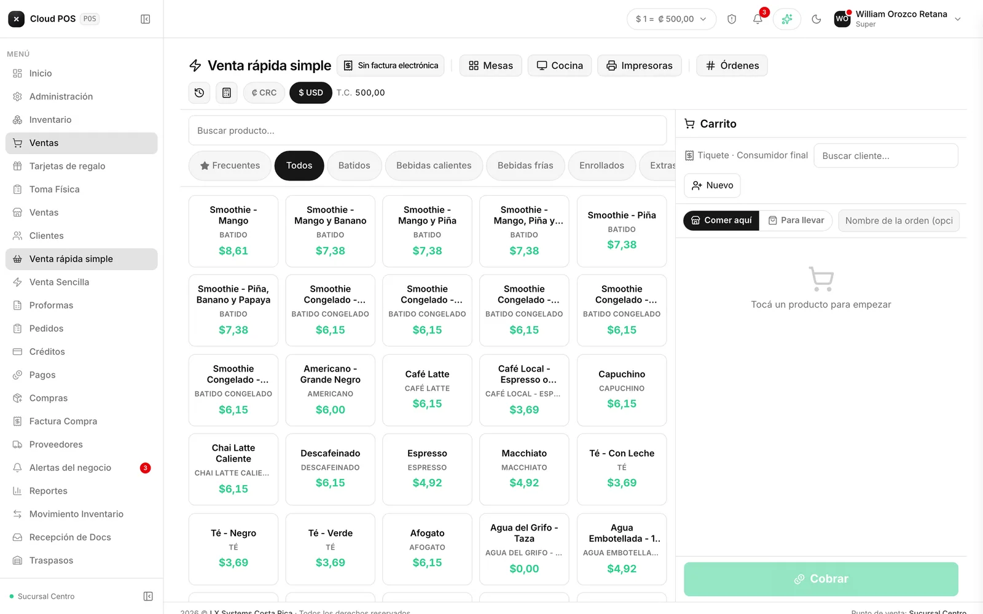Open the sales history clock icon
Viewport: 983px width, 614px height.
point(199,93)
